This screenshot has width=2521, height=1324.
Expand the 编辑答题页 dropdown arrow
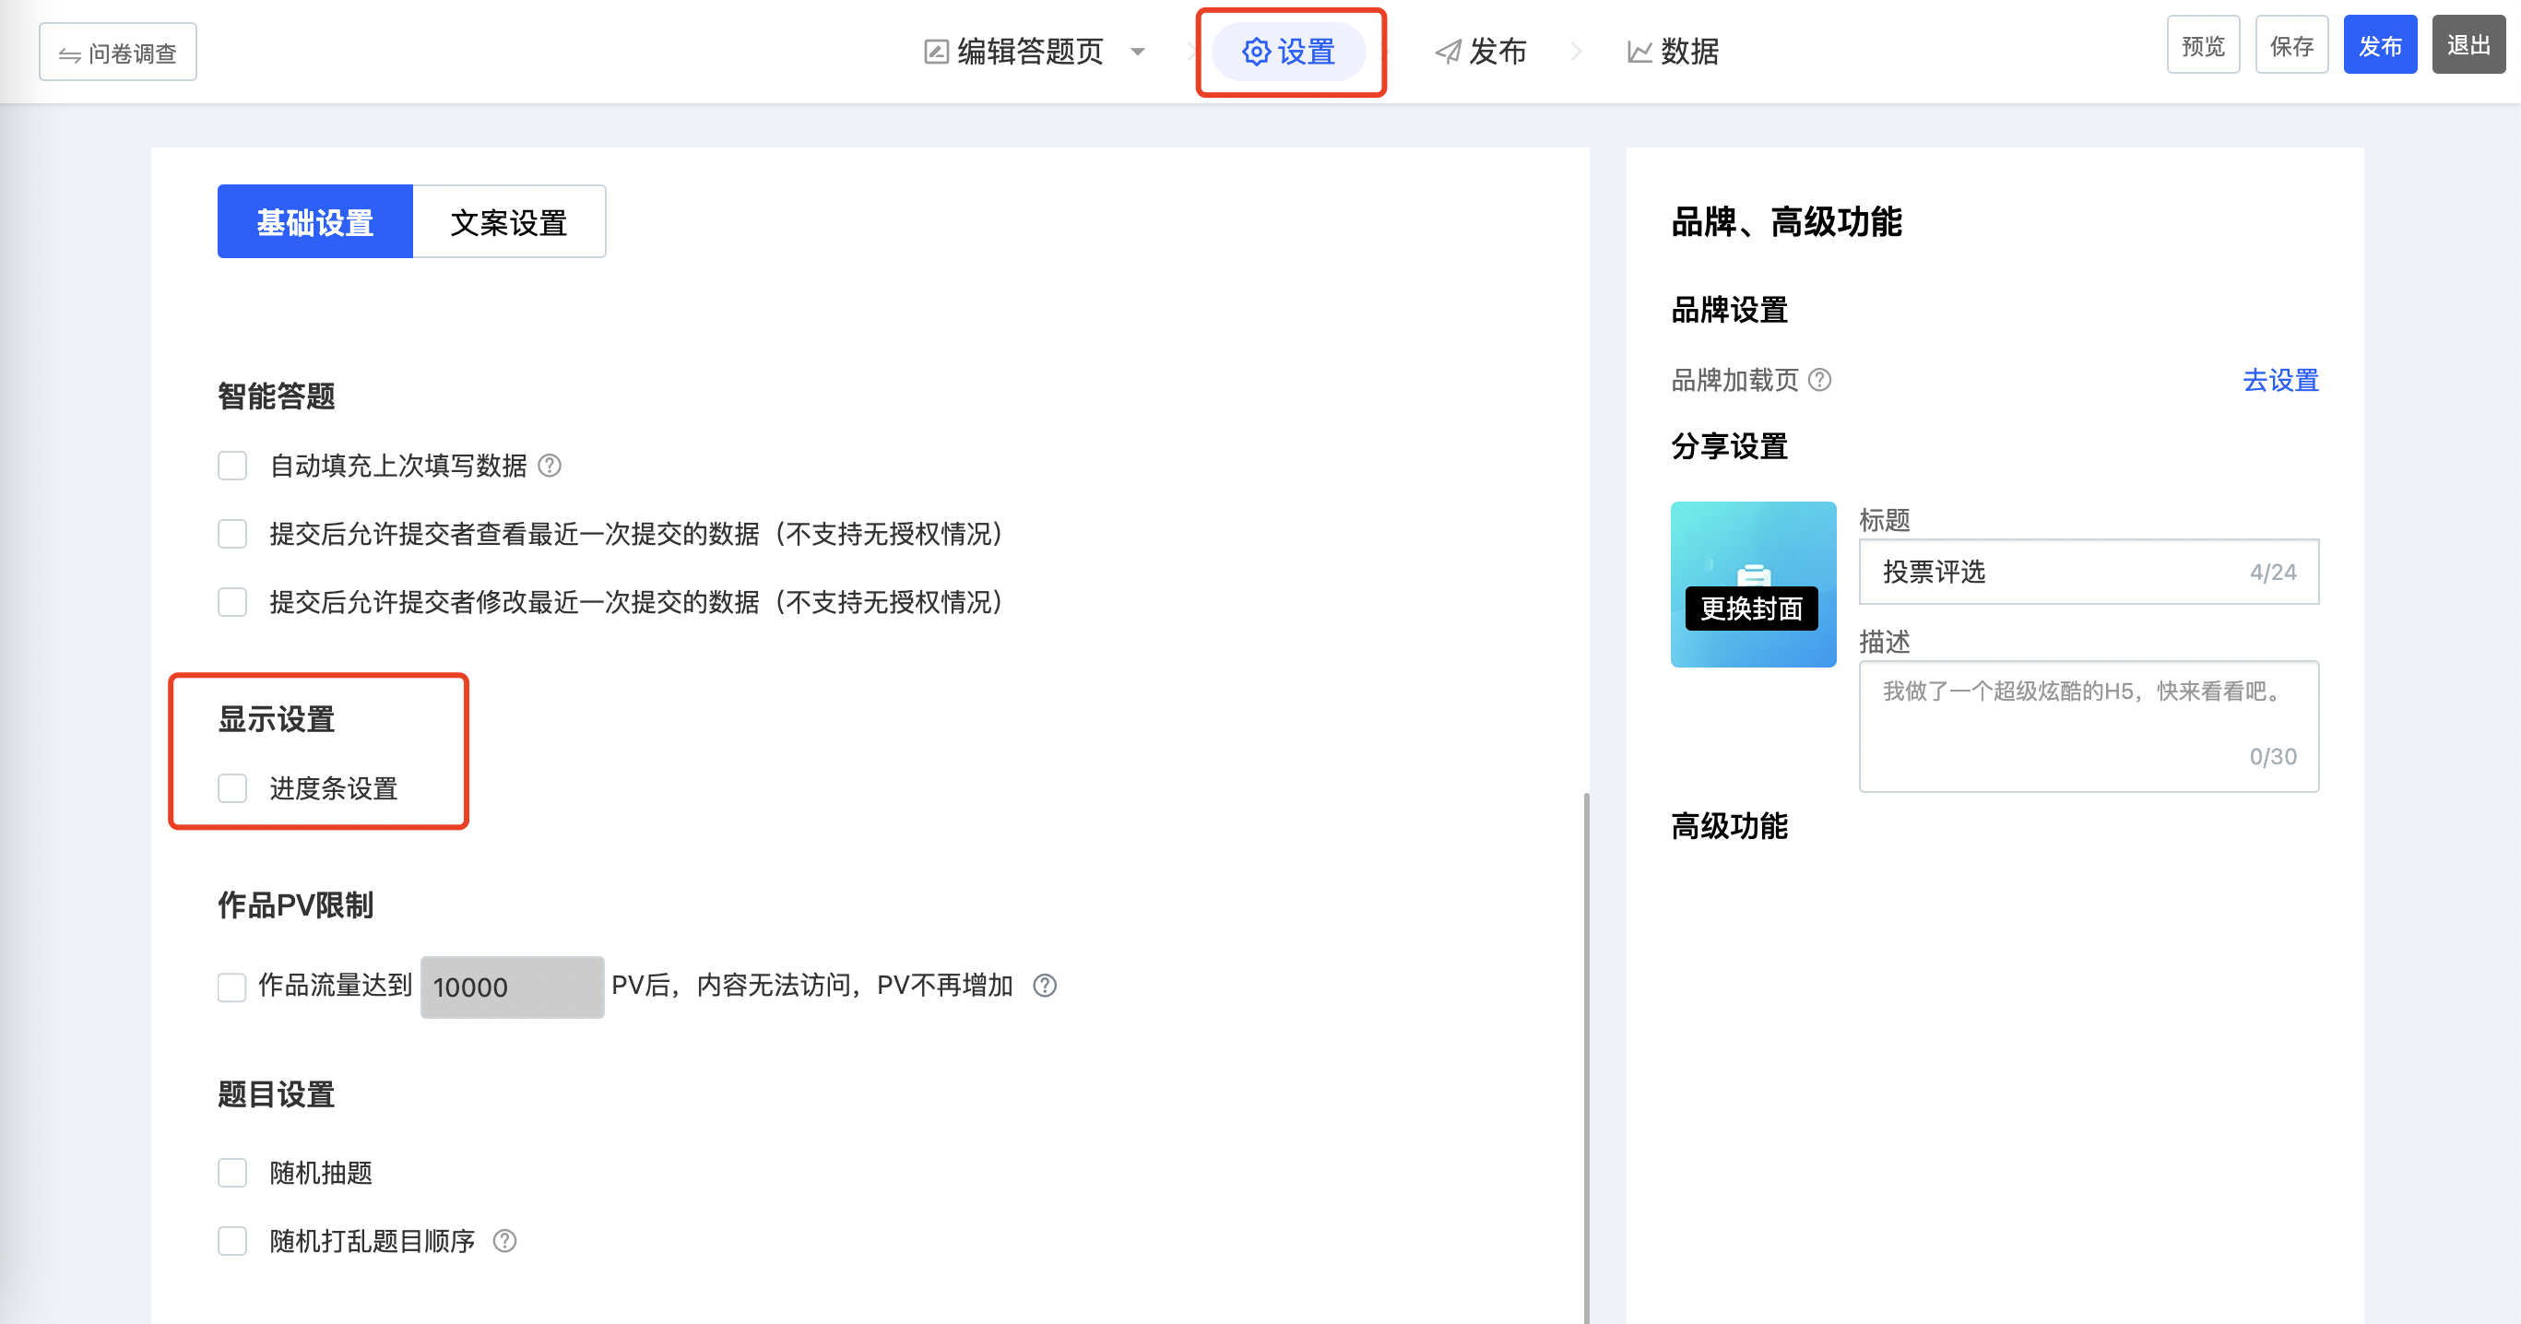click(1137, 52)
